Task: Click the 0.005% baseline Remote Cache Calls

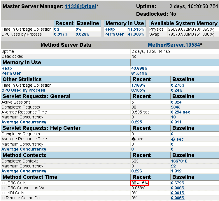Action: [x=178, y=198]
